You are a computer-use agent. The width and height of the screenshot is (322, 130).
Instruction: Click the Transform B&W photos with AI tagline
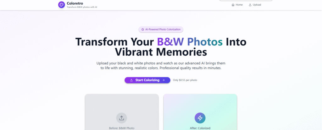click(x=82, y=7)
